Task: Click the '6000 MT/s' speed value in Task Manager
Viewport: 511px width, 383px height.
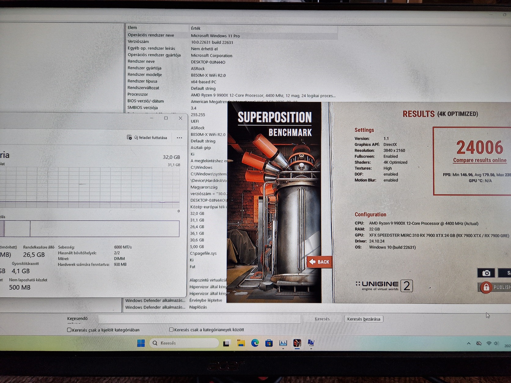Action: click(x=123, y=247)
